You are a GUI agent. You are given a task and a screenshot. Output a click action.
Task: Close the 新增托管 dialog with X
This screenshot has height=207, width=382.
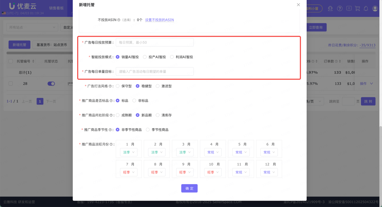[298, 5]
